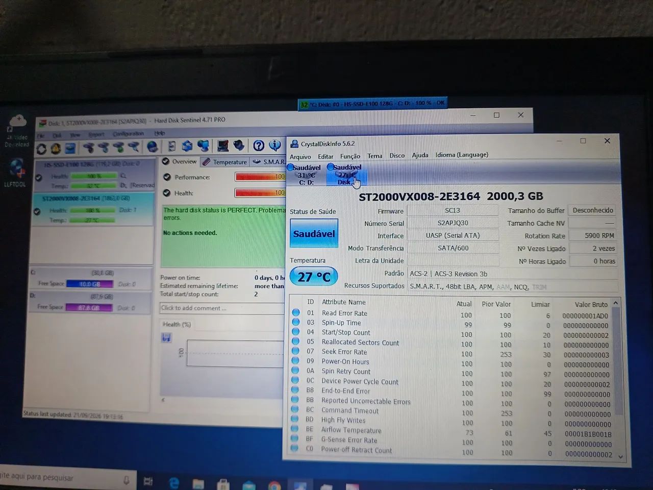Click status circle beside Airflow Temperature
The image size is (653, 490).
[x=295, y=429]
